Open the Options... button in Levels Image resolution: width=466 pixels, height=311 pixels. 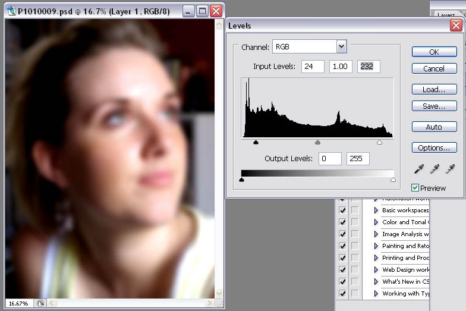[x=434, y=147]
